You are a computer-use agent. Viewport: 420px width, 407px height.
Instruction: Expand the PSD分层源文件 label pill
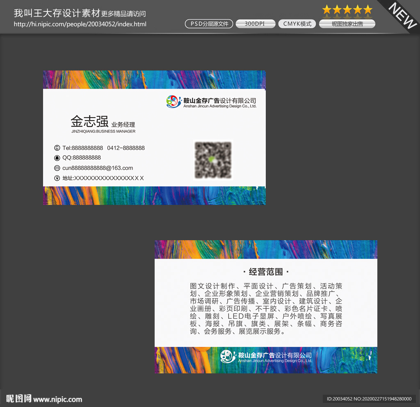coord(209,24)
